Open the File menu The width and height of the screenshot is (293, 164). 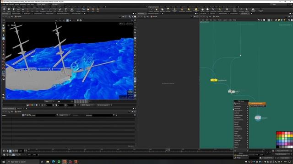tap(4, 5)
